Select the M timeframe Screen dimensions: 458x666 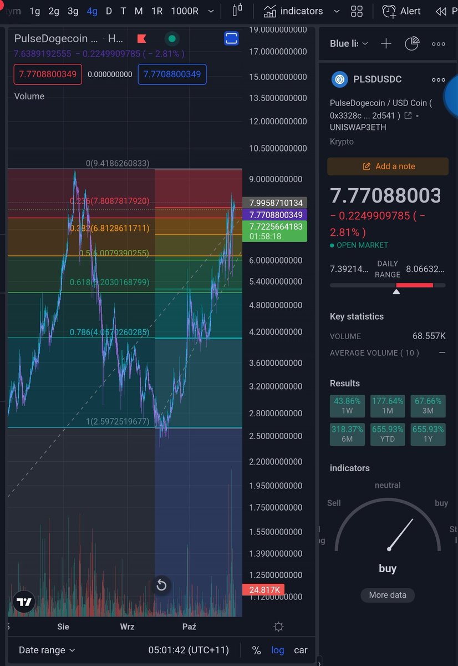pyautogui.click(x=139, y=11)
